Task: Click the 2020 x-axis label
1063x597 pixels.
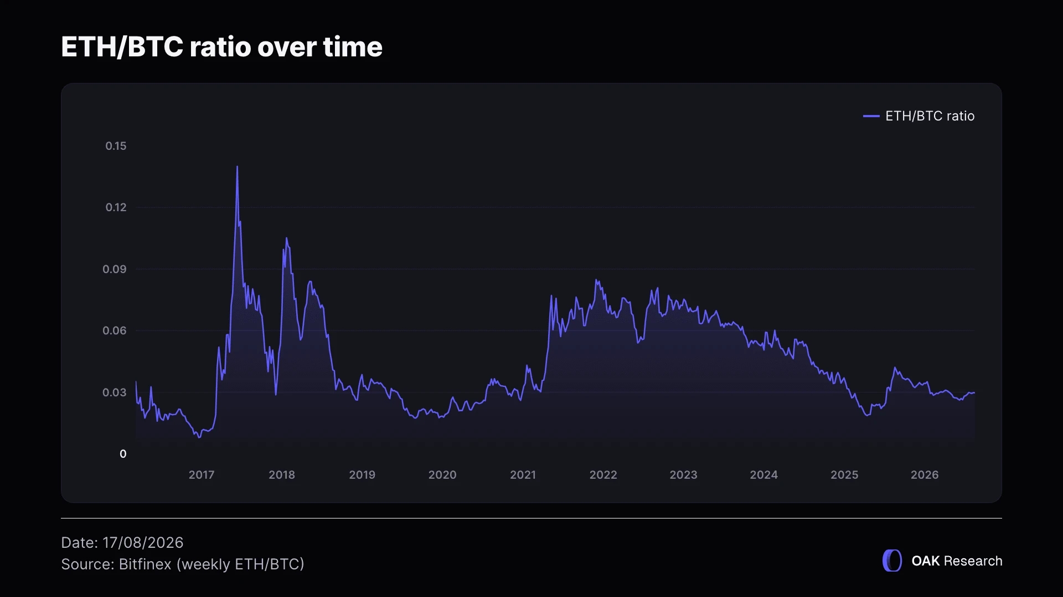Action: (442, 475)
